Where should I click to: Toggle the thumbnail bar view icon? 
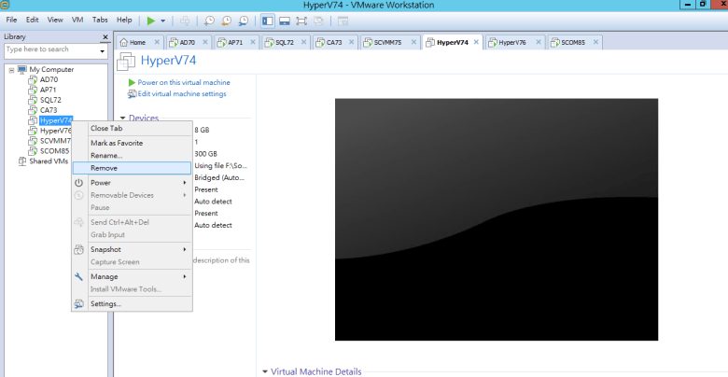coord(284,20)
